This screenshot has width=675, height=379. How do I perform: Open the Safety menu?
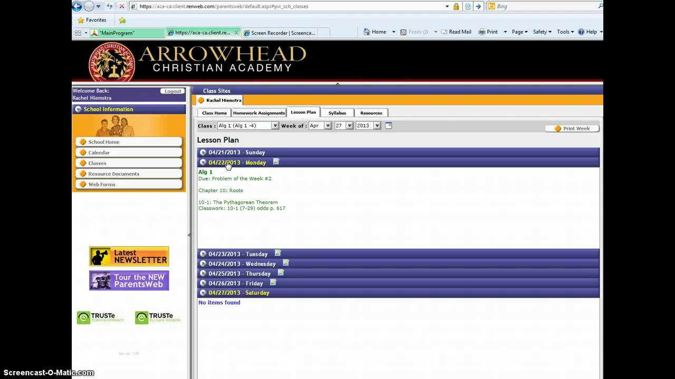coord(542,32)
